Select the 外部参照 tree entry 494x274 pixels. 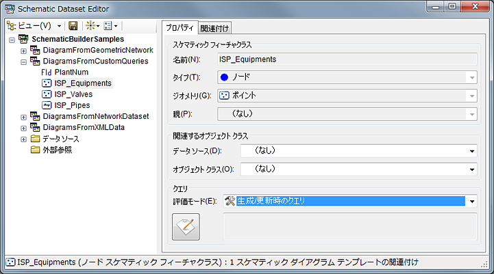(x=58, y=150)
